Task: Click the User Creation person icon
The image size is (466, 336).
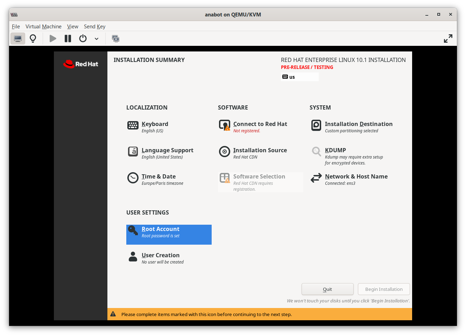Action: (x=133, y=257)
